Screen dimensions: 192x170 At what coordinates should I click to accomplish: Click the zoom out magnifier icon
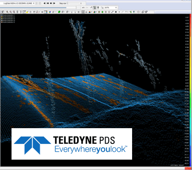pos(11,12)
